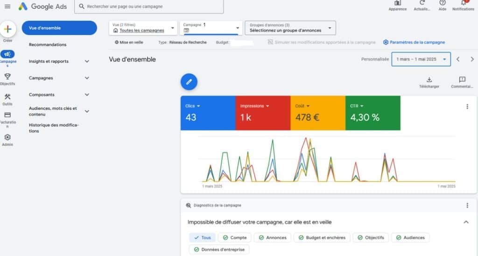Open Historique des modifications menu item
This screenshot has width=478, height=256.
pos(54,128)
